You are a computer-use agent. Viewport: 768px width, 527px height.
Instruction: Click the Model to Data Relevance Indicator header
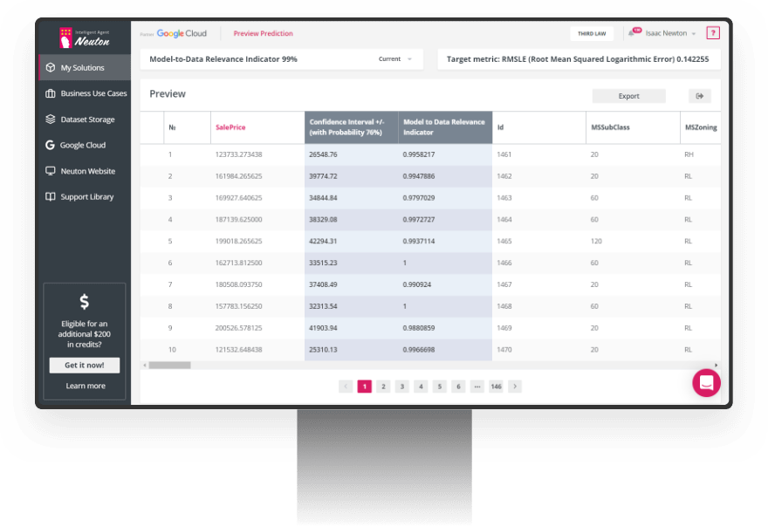click(x=445, y=127)
